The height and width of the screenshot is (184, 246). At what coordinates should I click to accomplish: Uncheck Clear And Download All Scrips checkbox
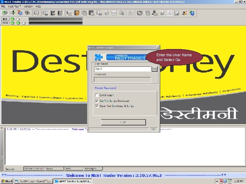tap(97, 106)
